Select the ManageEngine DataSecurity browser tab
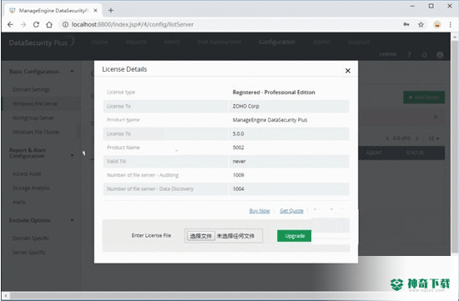Viewport: 459px width, 301px height. pyautogui.click(x=53, y=11)
